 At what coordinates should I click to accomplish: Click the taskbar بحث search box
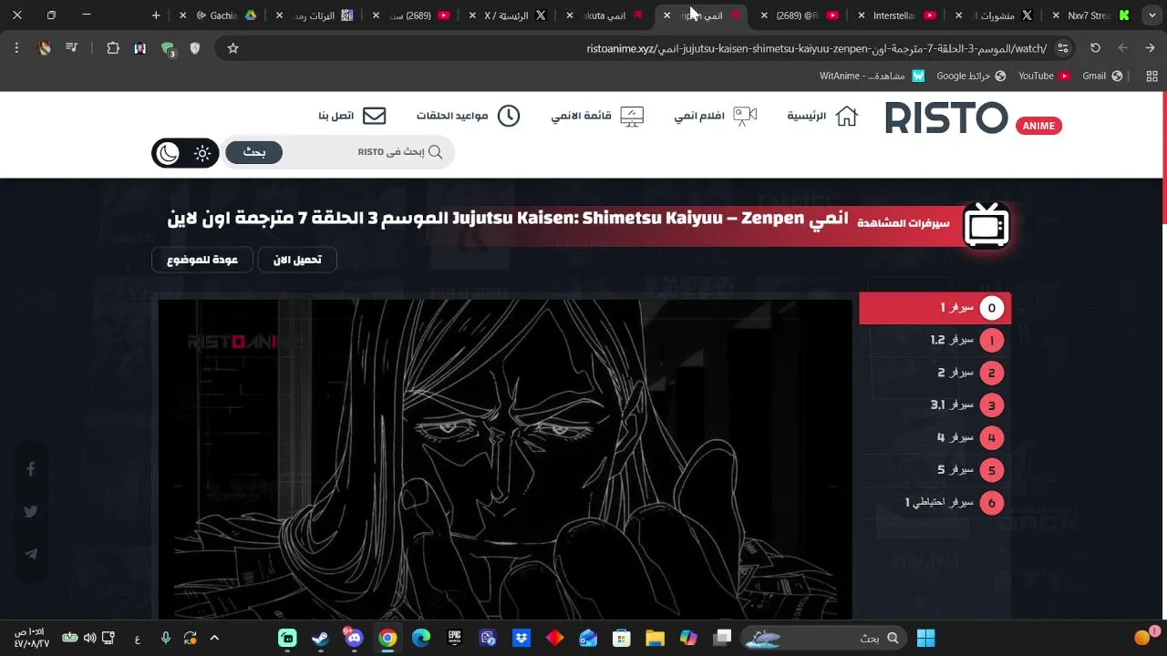(825, 638)
